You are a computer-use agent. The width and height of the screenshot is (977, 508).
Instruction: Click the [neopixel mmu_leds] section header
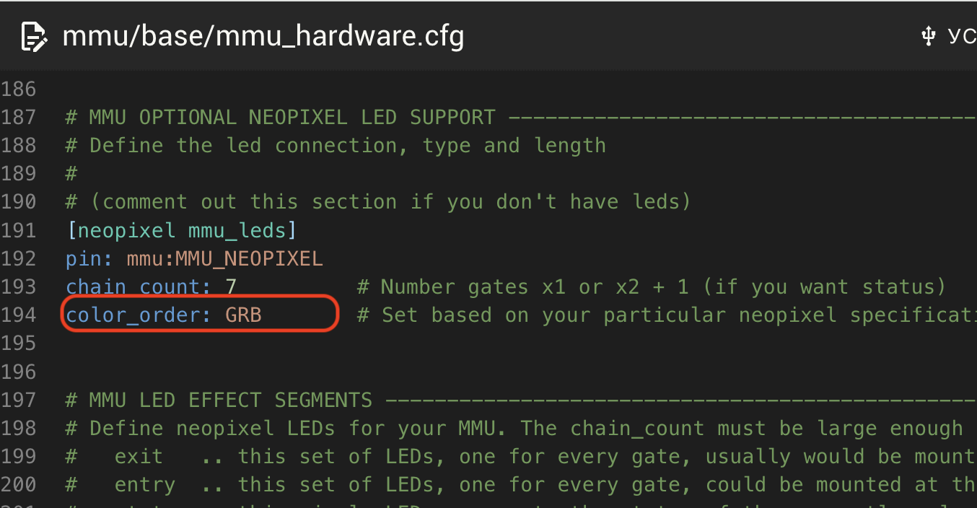tap(181, 231)
